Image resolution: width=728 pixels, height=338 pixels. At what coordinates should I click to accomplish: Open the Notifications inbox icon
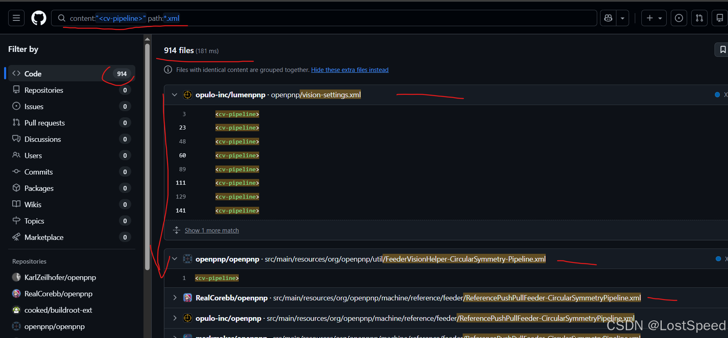720,18
